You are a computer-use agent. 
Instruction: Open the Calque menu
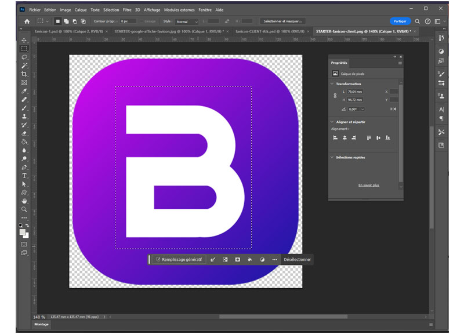(x=80, y=10)
